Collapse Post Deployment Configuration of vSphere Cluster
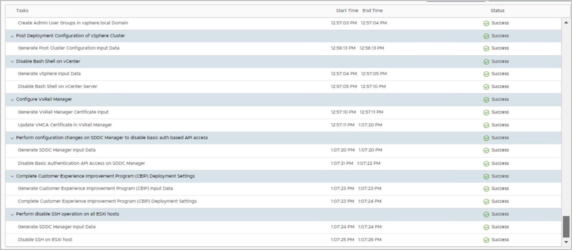The width and height of the screenshot is (572, 250). tap(12, 36)
